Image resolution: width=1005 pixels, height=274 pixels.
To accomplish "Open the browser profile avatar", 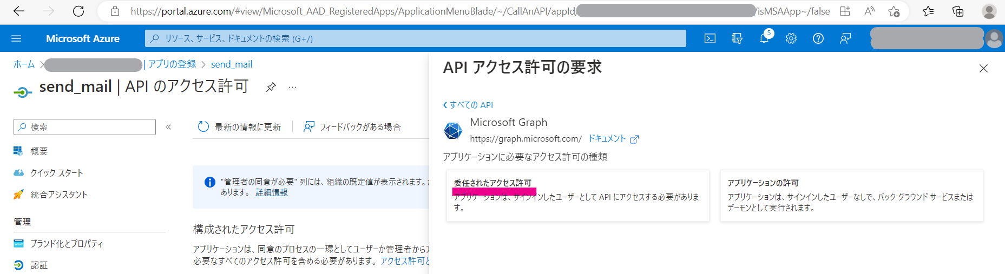I will tap(989, 11).
